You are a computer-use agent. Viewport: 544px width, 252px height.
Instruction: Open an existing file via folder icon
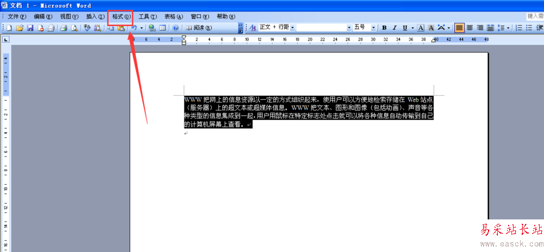pos(20,28)
